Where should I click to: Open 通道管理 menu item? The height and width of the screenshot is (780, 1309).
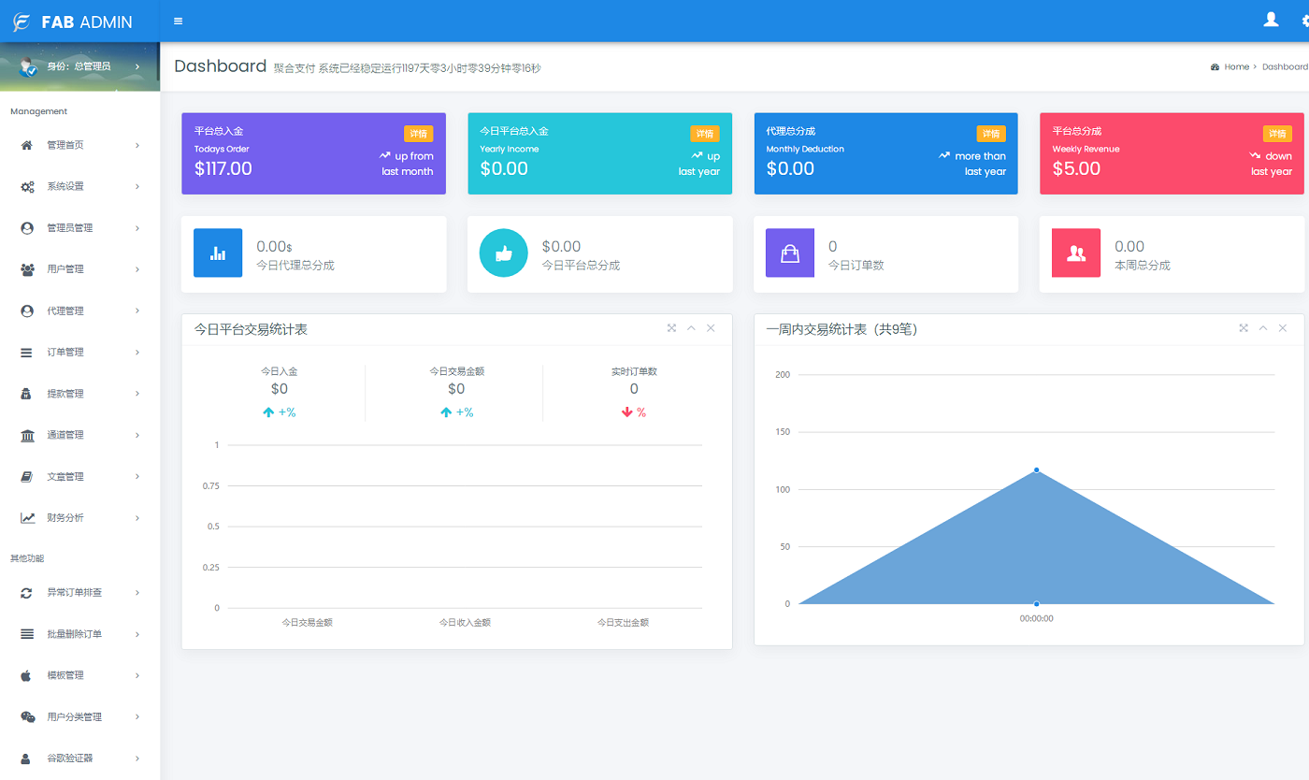tap(79, 435)
